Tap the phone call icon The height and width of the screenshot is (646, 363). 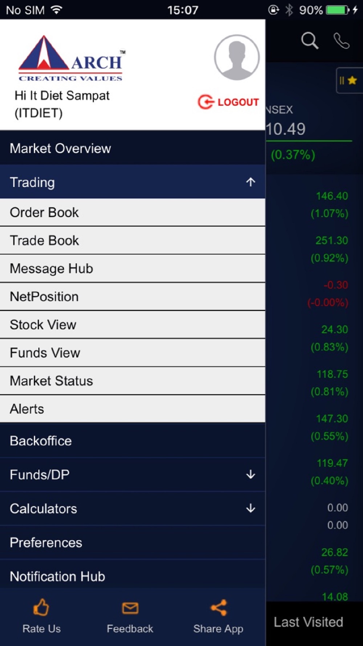point(341,40)
